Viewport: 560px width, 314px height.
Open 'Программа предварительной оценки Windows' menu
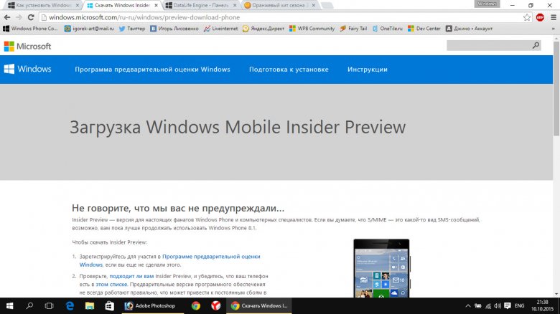pyautogui.click(x=152, y=70)
